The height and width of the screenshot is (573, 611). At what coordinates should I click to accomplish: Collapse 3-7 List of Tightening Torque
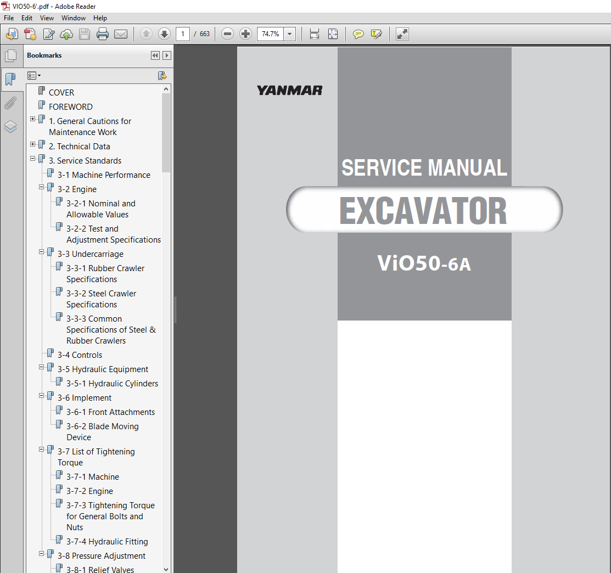[x=41, y=450]
